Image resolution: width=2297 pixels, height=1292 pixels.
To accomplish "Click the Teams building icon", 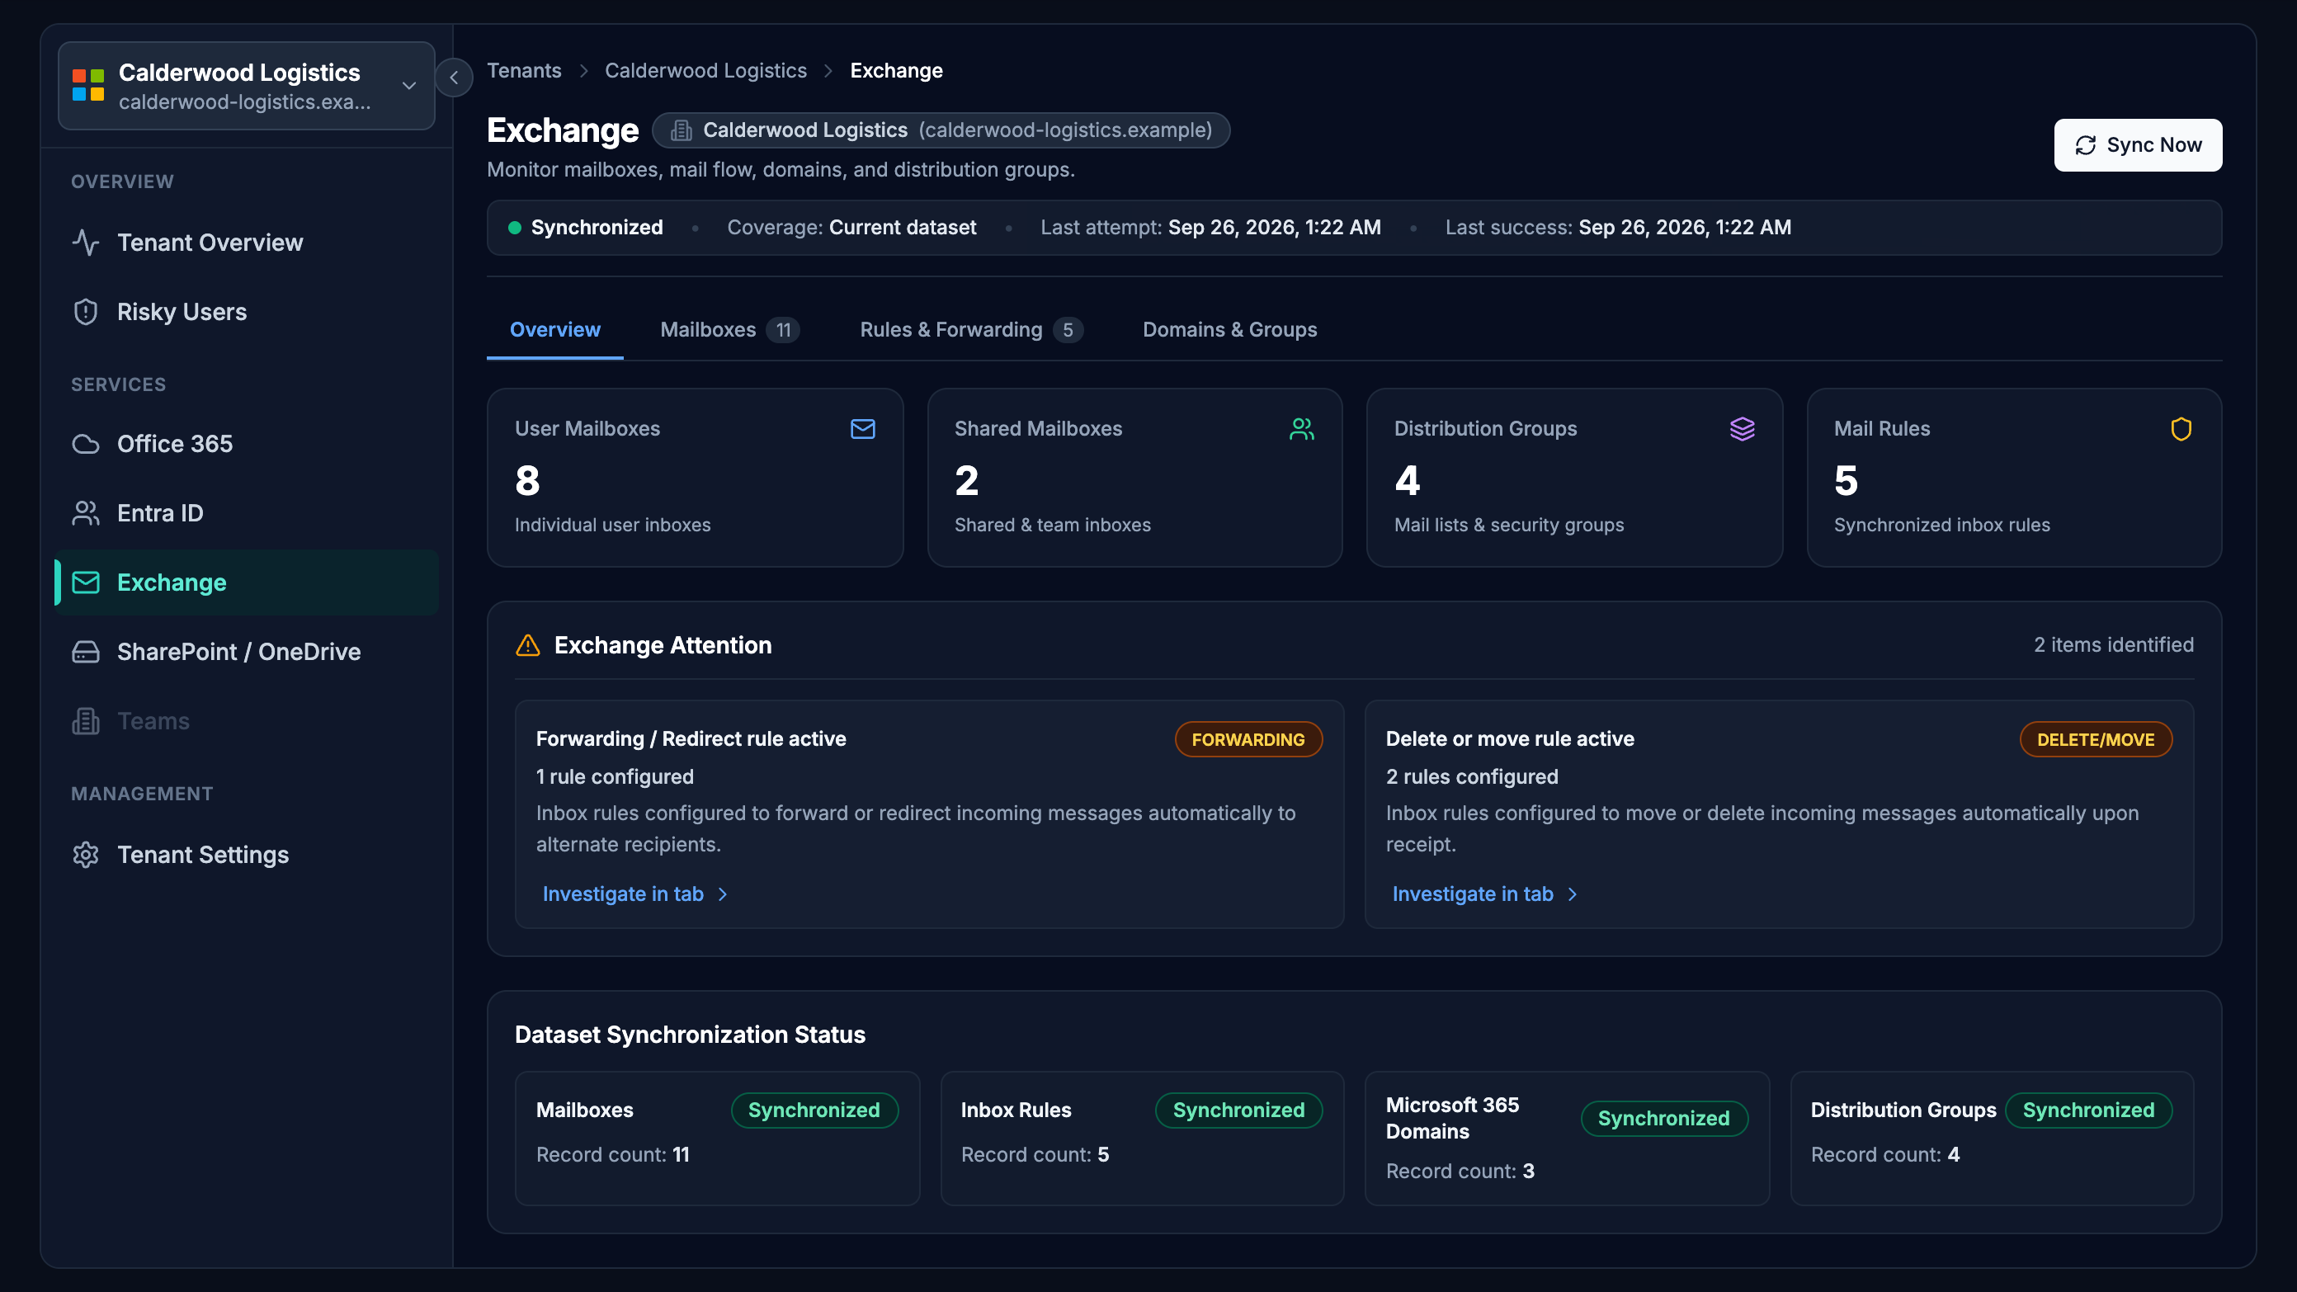I will point(86,721).
